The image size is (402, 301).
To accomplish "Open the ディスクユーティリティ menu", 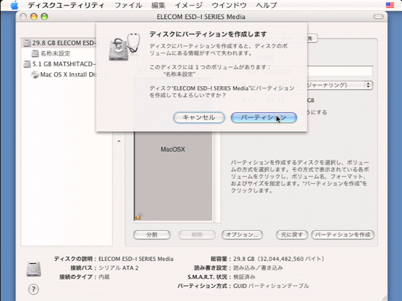I will tap(66, 5).
